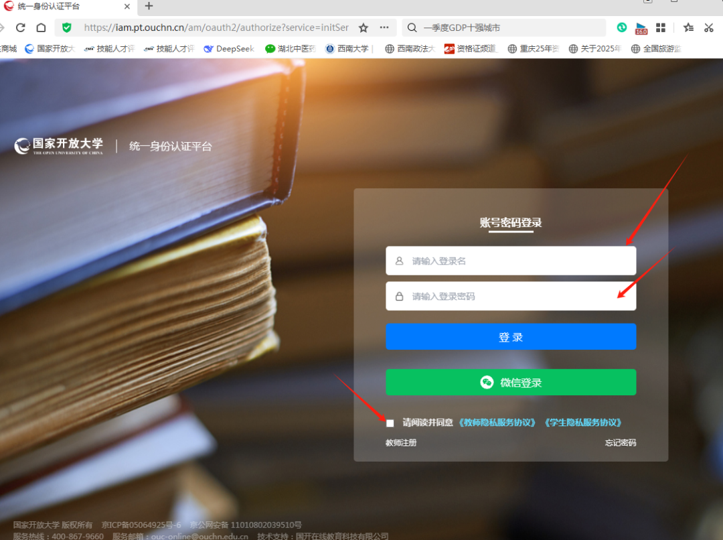Click the 教师注册 link
Image resolution: width=723 pixels, height=540 pixels.
pos(401,443)
